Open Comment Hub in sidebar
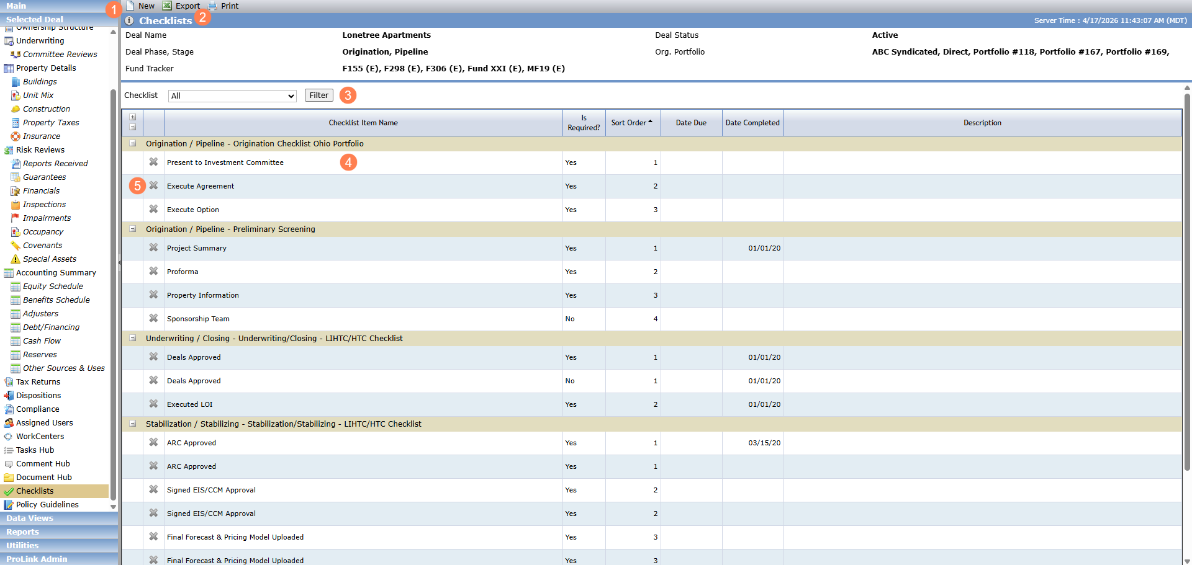Image resolution: width=1192 pixels, height=565 pixels. pos(43,464)
